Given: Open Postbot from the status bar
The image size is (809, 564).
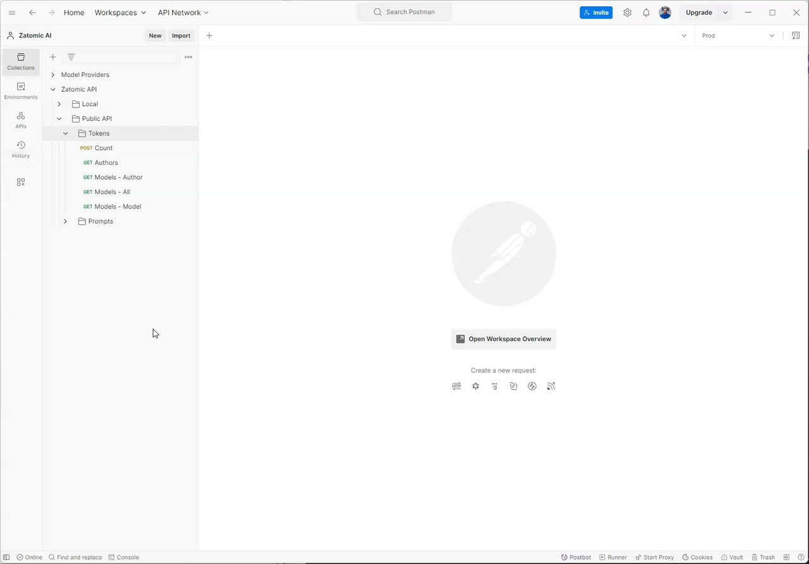Looking at the screenshot, I should click(x=576, y=557).
